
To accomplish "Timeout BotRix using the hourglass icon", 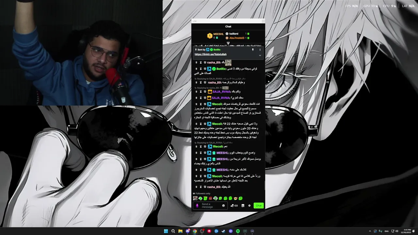I will pos(201,69).
